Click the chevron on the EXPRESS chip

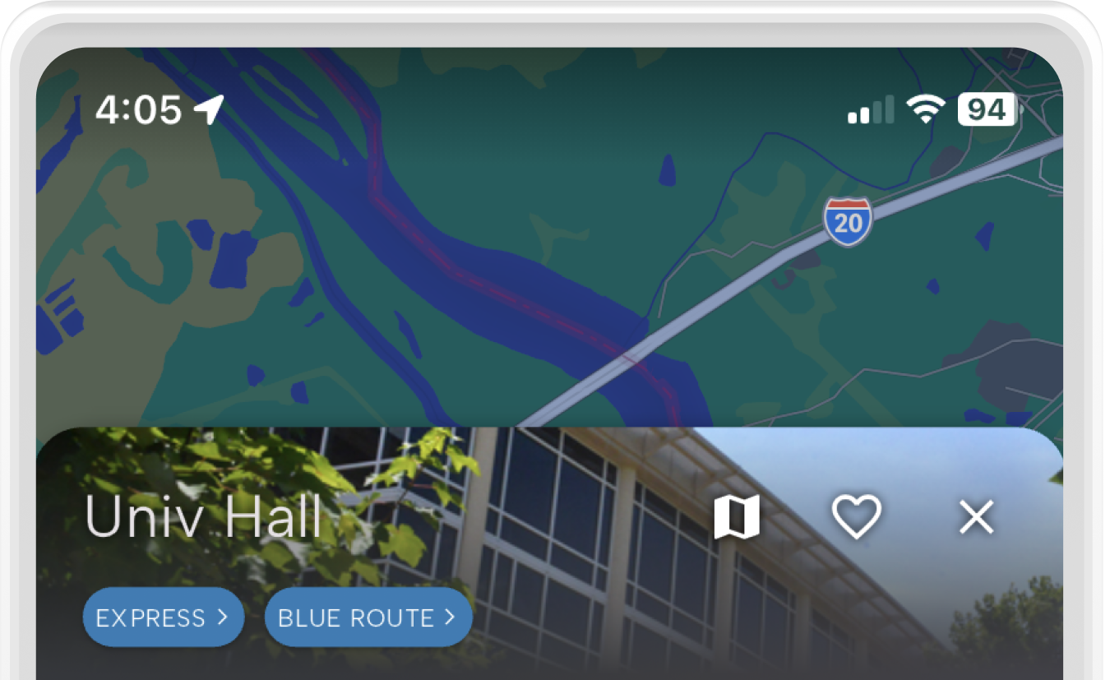pyautogui.click(x=222, y=617)
